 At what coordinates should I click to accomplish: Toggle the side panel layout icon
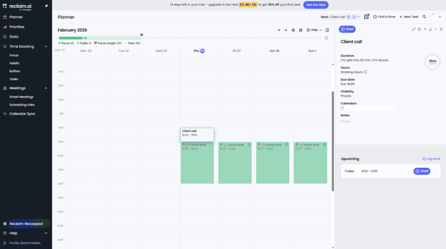(327, 30)
